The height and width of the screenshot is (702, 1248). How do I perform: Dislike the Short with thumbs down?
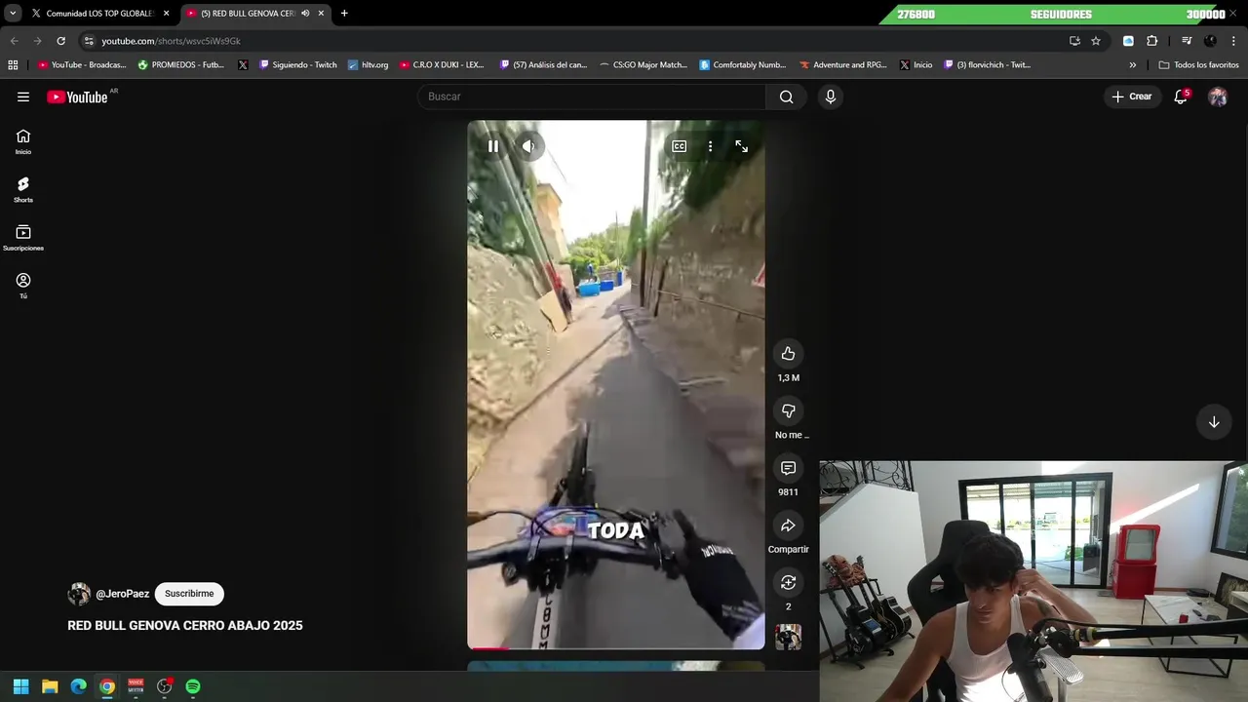pyautogui.click(x=788, y=410)
